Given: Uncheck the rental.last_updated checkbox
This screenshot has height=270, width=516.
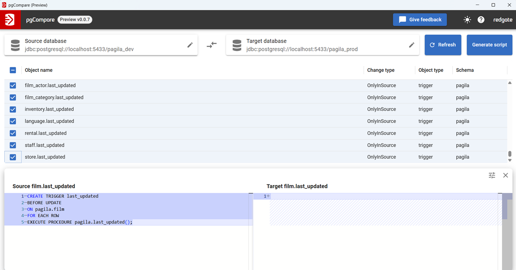Looking at the screenshot, I should [x=13, y=133].
